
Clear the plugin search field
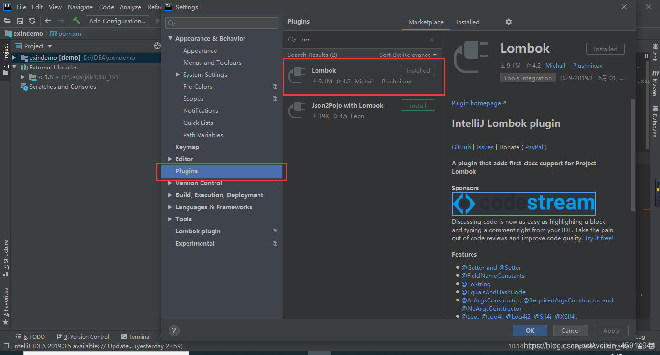[x=432, y=40]
